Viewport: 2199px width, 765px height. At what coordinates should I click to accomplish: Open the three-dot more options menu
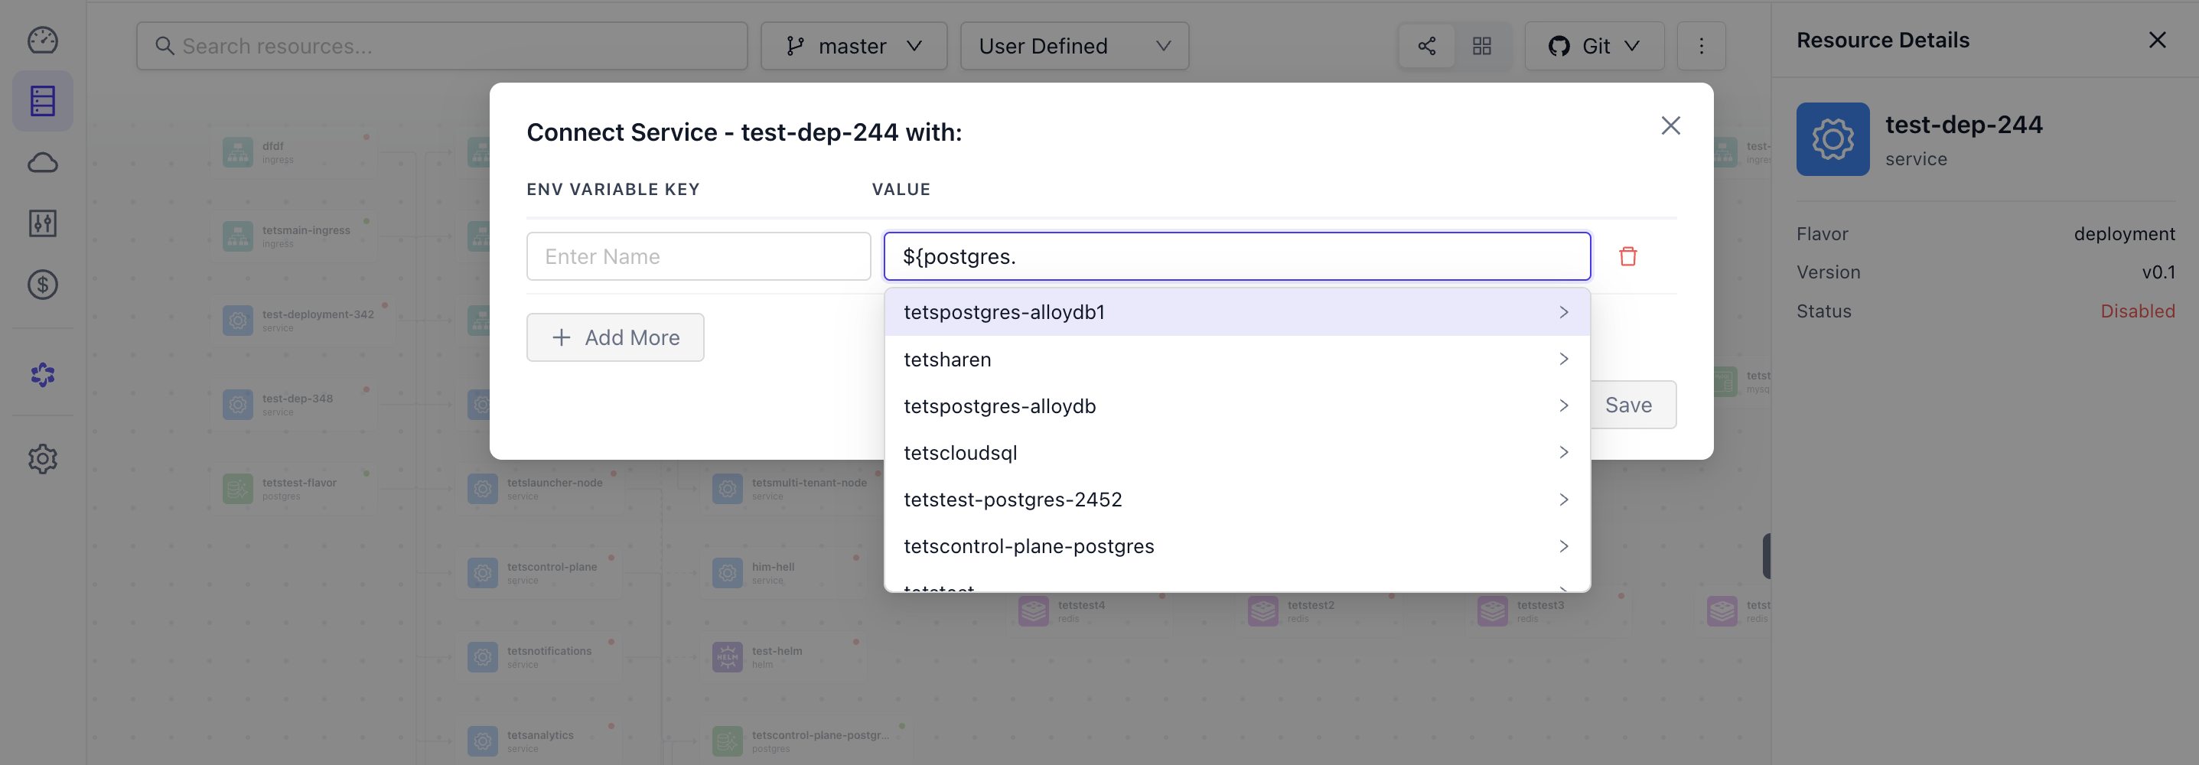click(x=1700, y=46)
